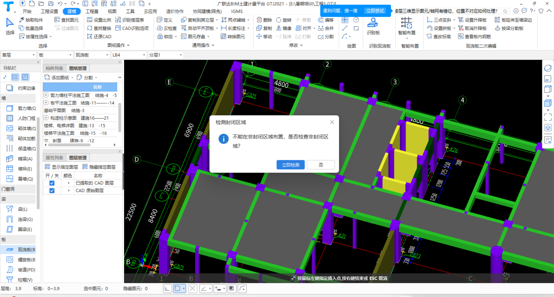Click 设置比例 set scale tool
This screenshot has width=554, height=297.
pos(99,20)
